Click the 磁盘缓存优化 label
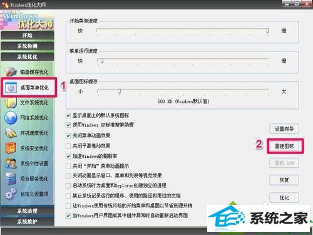The width and height of the screenshot is (313, 235). pyautogui.click(x=34, y=72)
